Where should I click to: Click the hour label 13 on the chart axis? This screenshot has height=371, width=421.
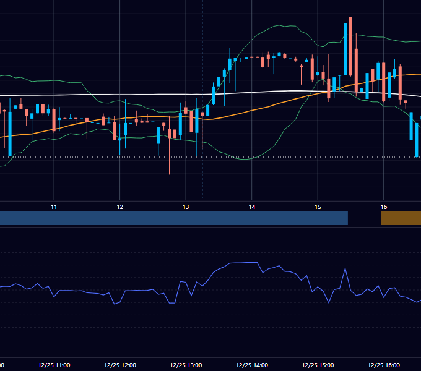point(186,207)
